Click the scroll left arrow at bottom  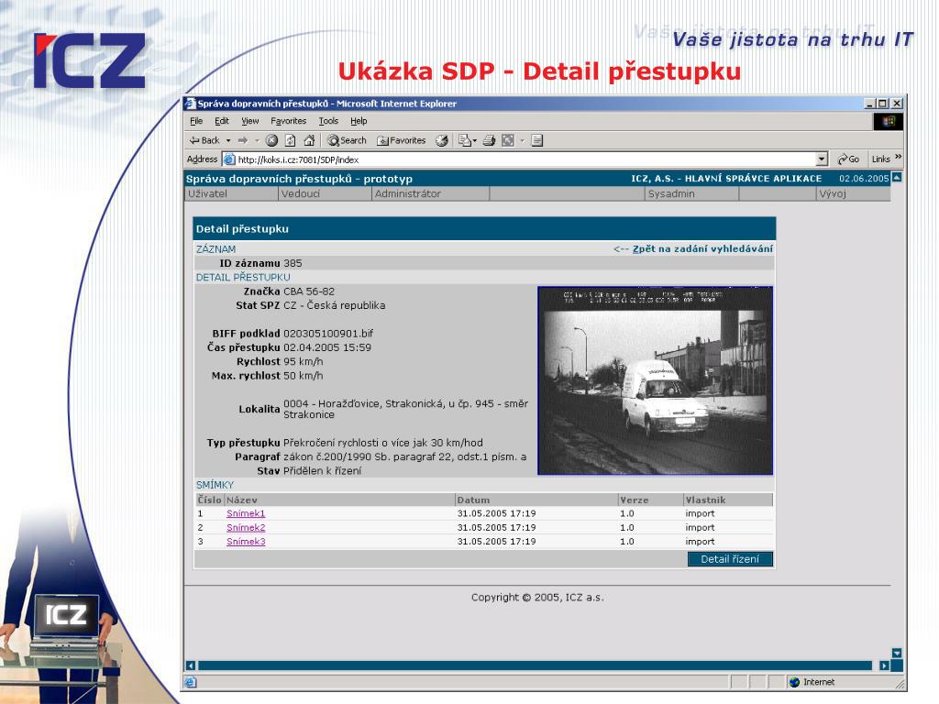point(191,665)
